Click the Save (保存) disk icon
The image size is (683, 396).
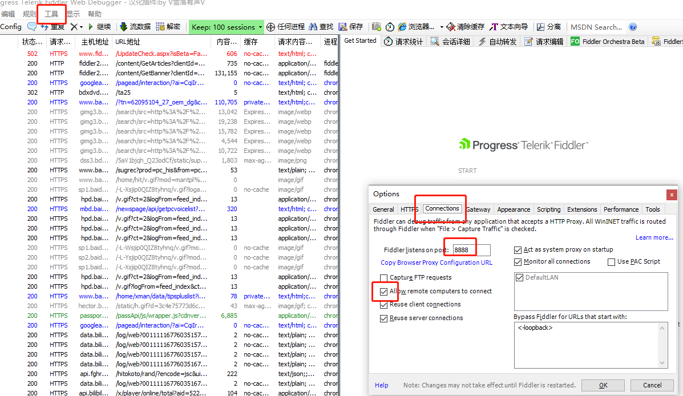click(x=343, y=27)
